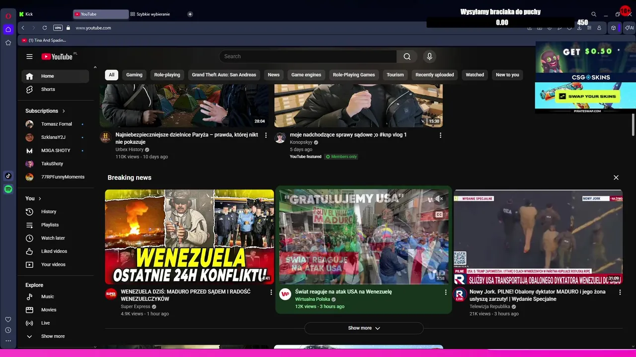Viewport: 636px width, 357px height.
Task: Toggle the YouTube guide hamburger menu
Action: 29,57
